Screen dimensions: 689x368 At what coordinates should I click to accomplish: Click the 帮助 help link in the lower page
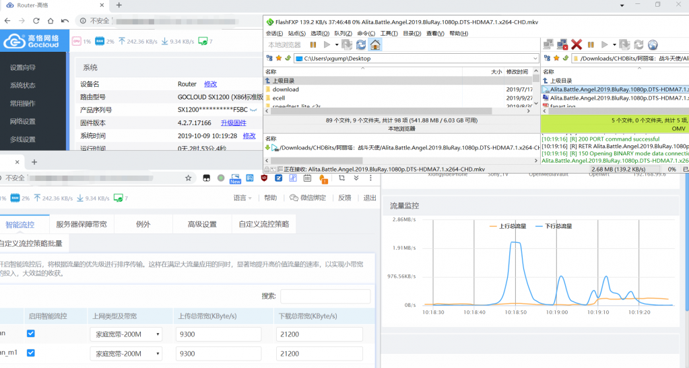(270, 198)
